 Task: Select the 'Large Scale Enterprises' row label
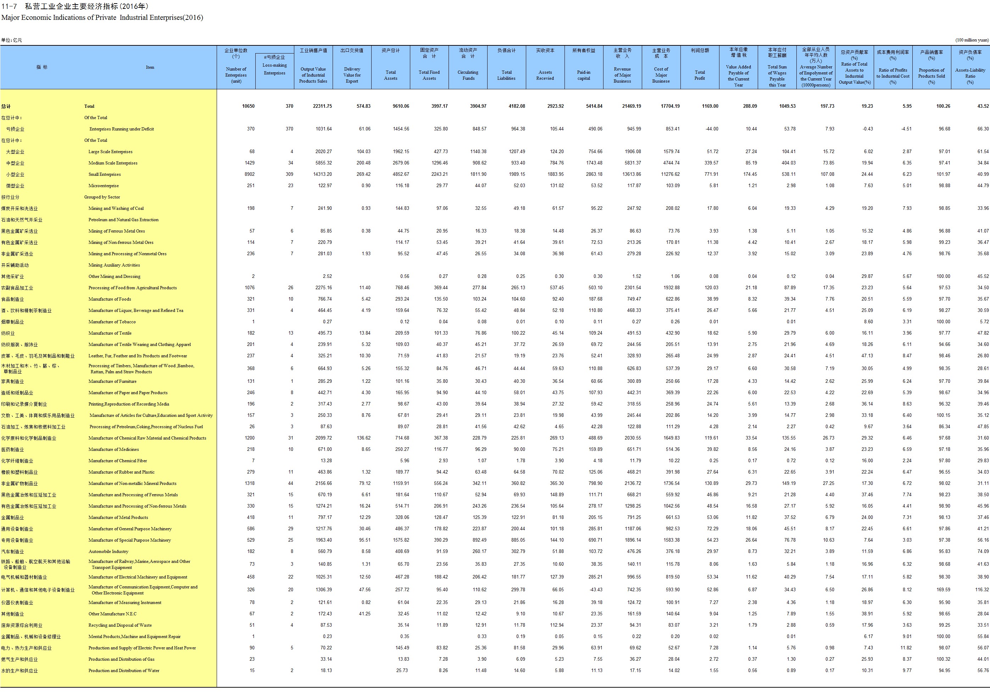click(110, 152)
